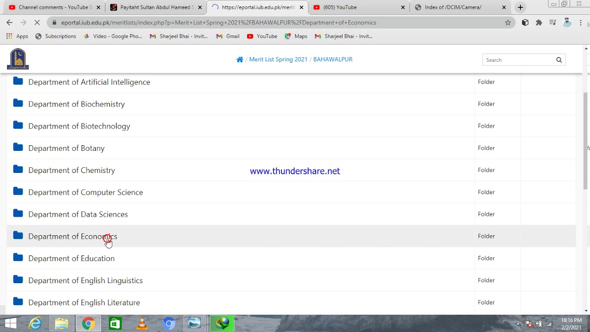The width and height of the screenshot is (590, 332).
Task: Open Department of Computer Science link
Action: (86, 192)
